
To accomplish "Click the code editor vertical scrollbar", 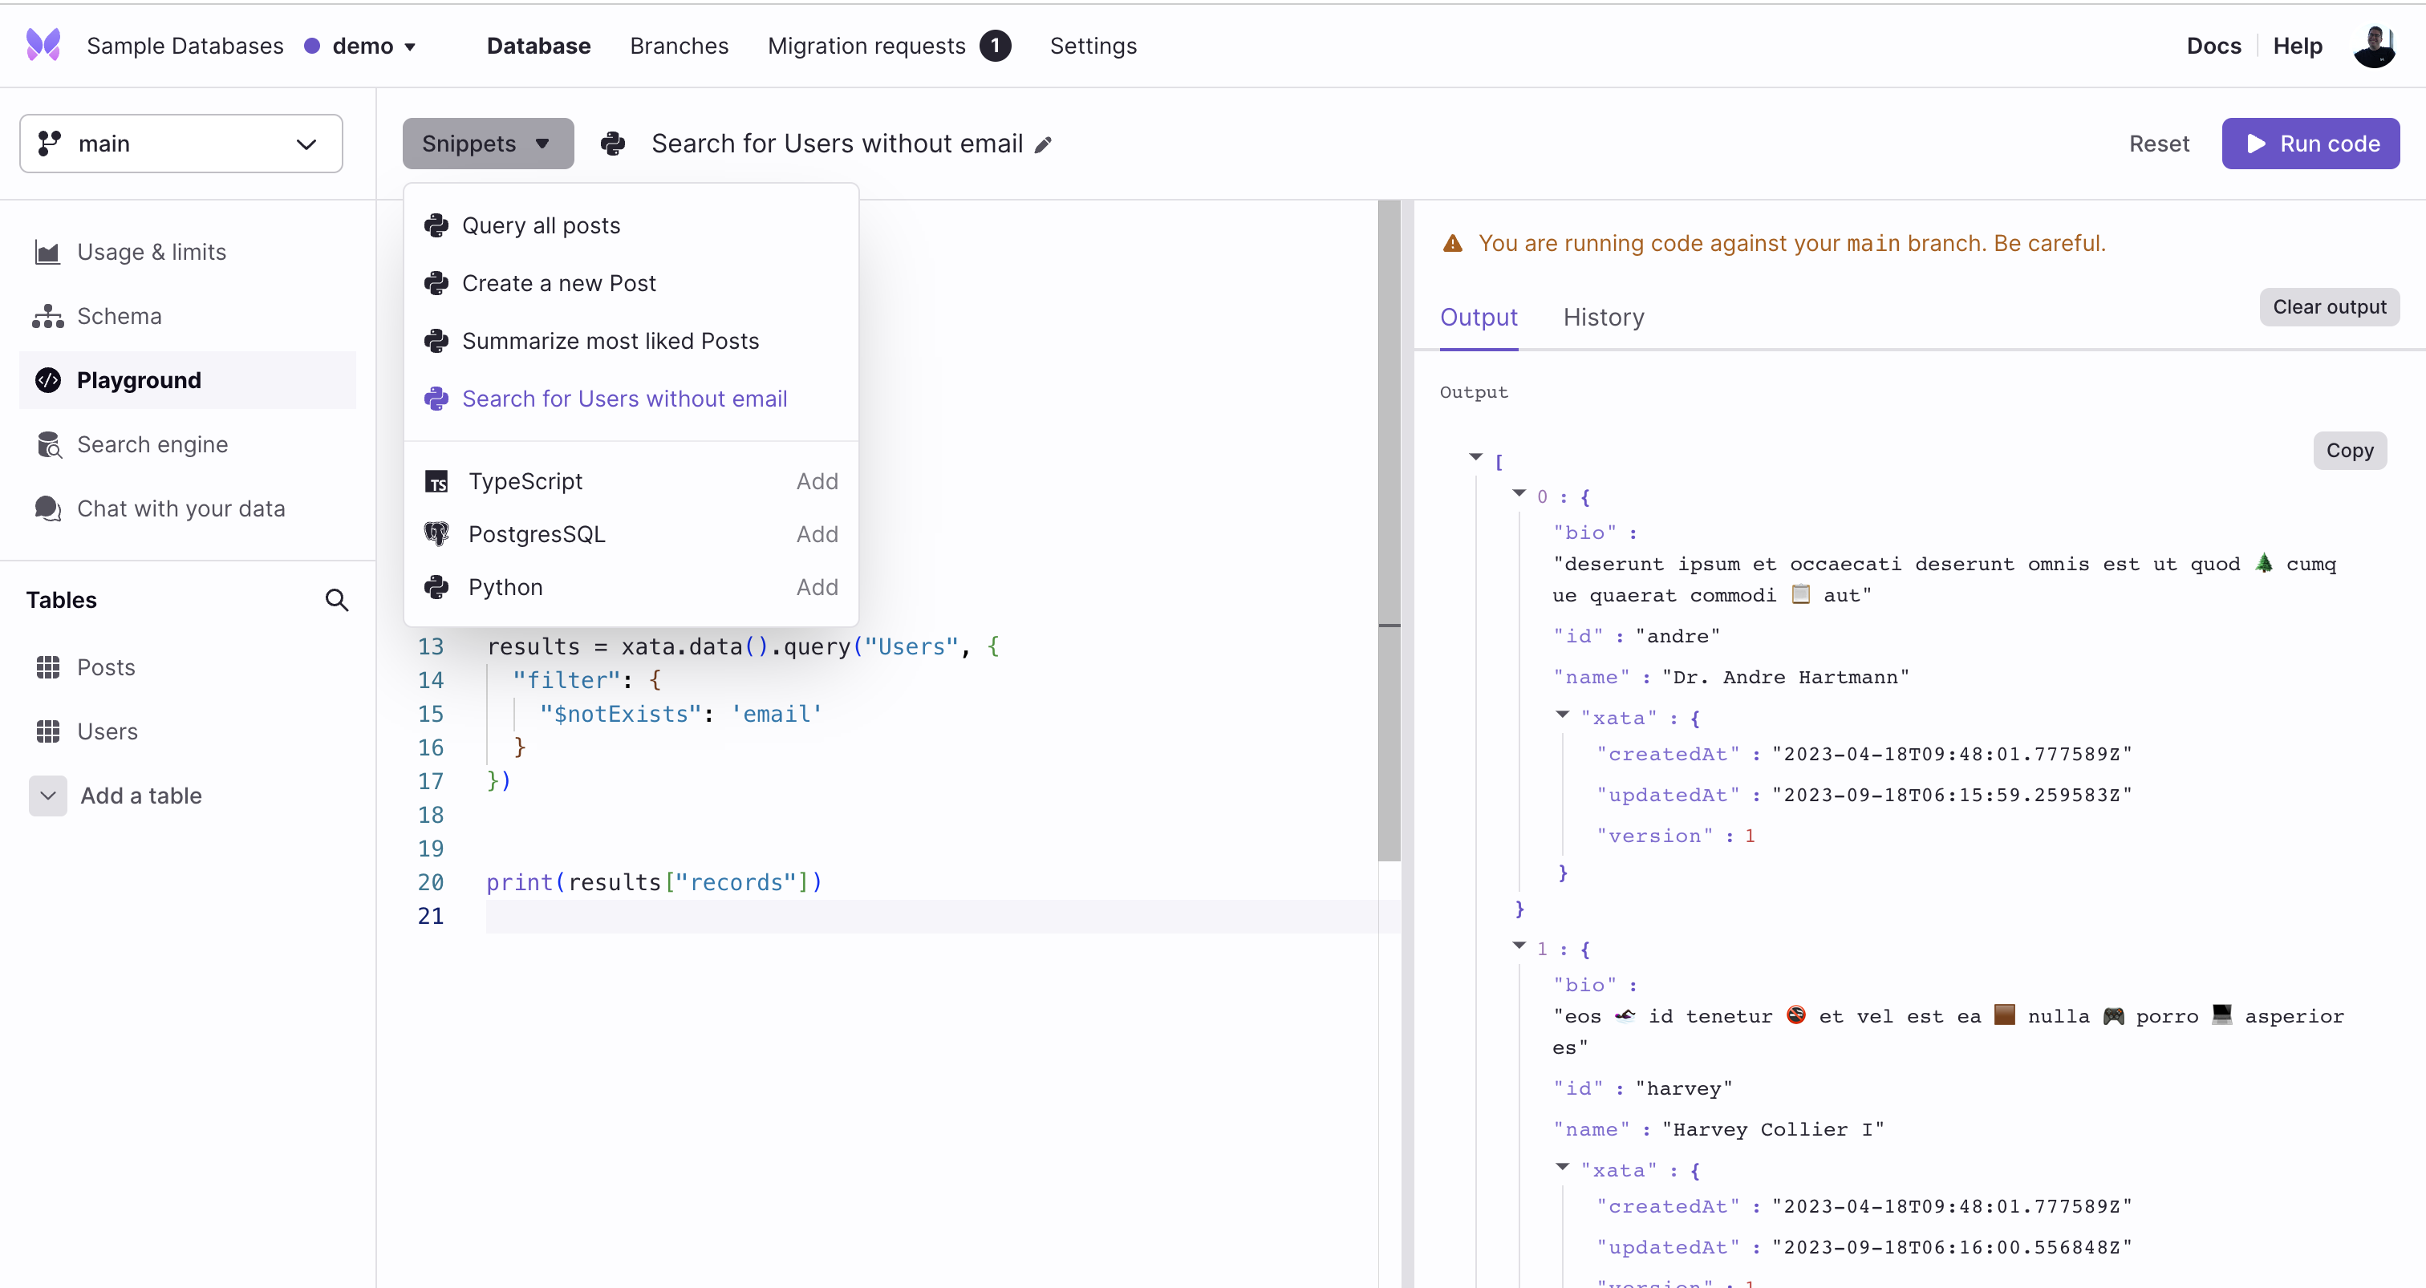I will pyautogui.click(x=1388, y=527).
